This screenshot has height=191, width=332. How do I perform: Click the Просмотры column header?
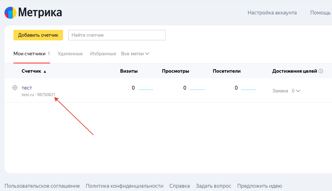click(x=176, y=71)
